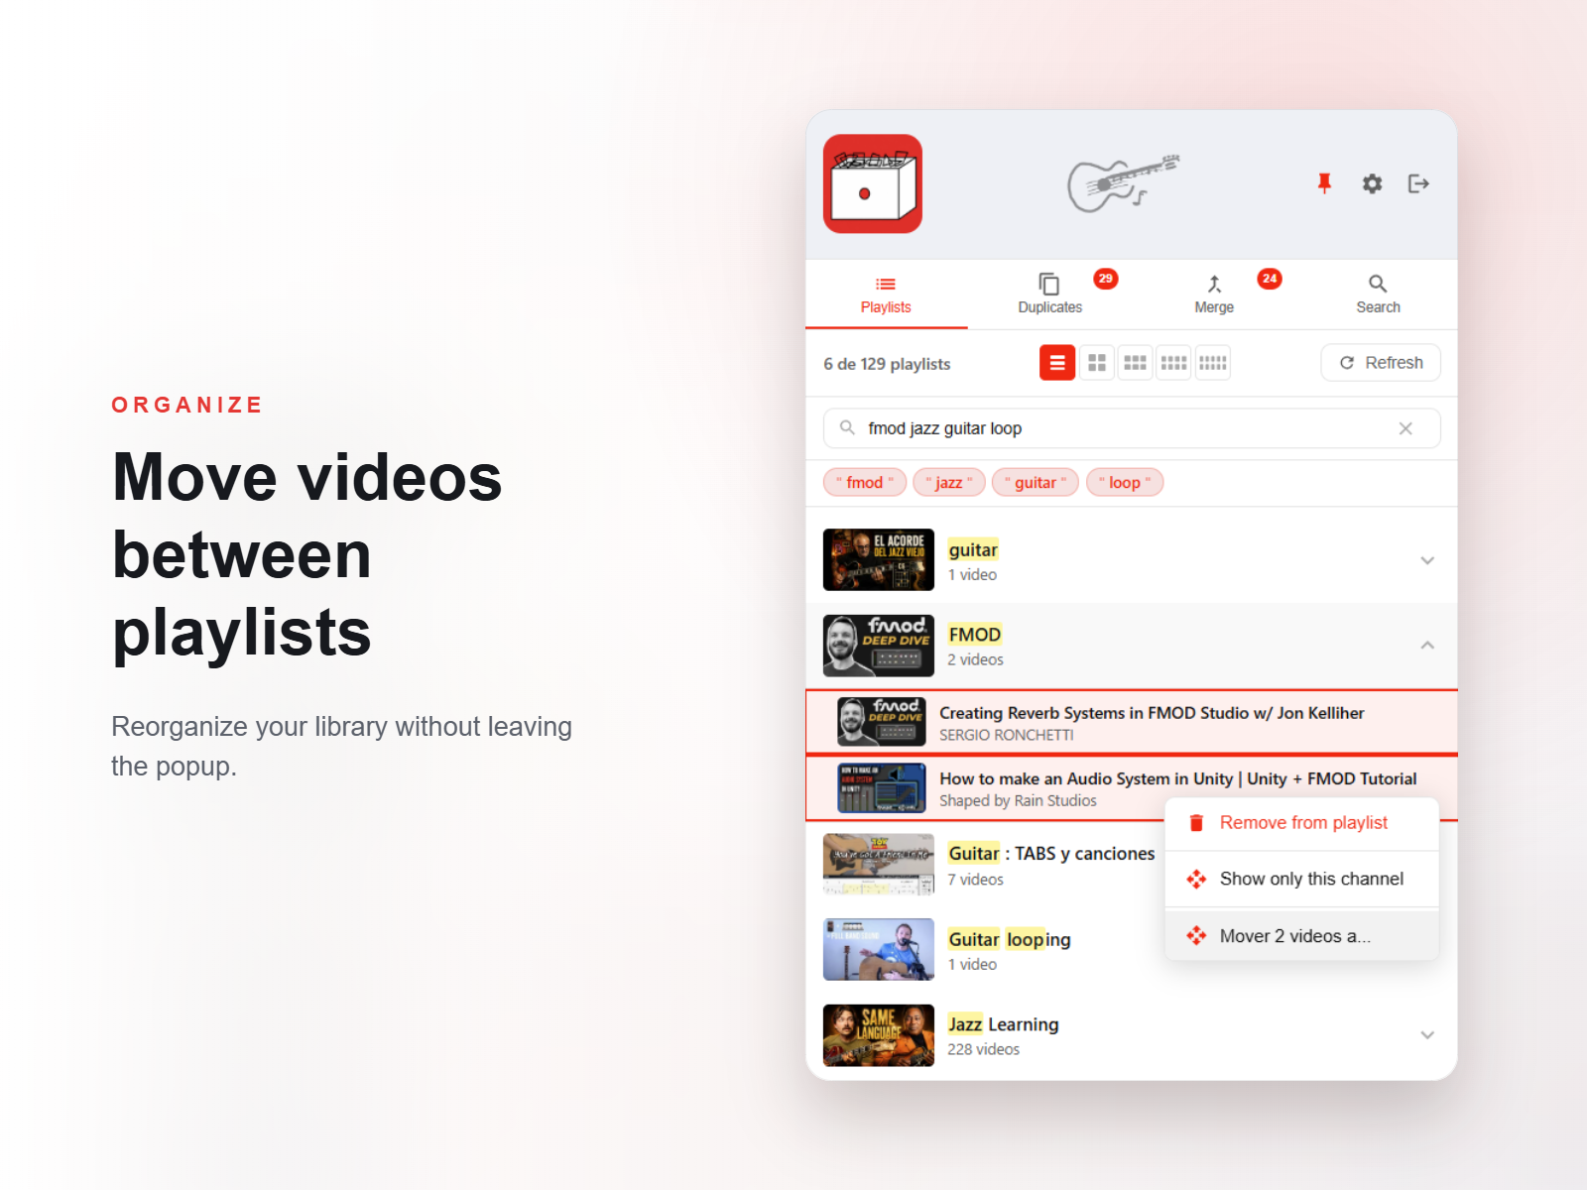Select the five-column grid view

coord(1212,363)
